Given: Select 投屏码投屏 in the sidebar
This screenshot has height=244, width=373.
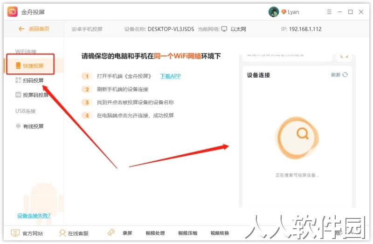Looking at the screenshot, I should tap(32, 95).
